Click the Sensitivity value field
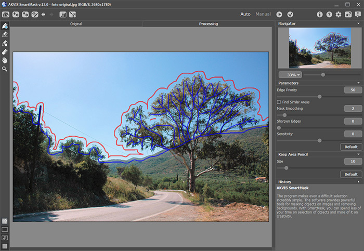 pyautogui.click(x=353, y=134)
